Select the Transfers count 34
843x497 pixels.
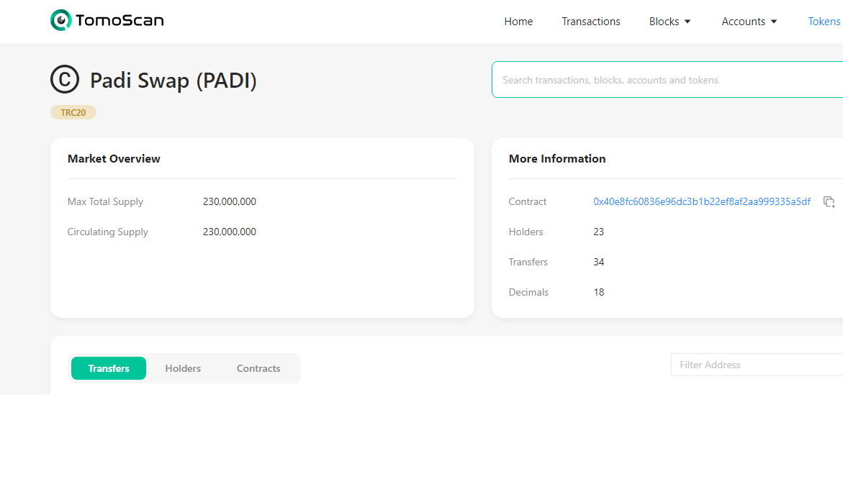(x=598, y=262)
